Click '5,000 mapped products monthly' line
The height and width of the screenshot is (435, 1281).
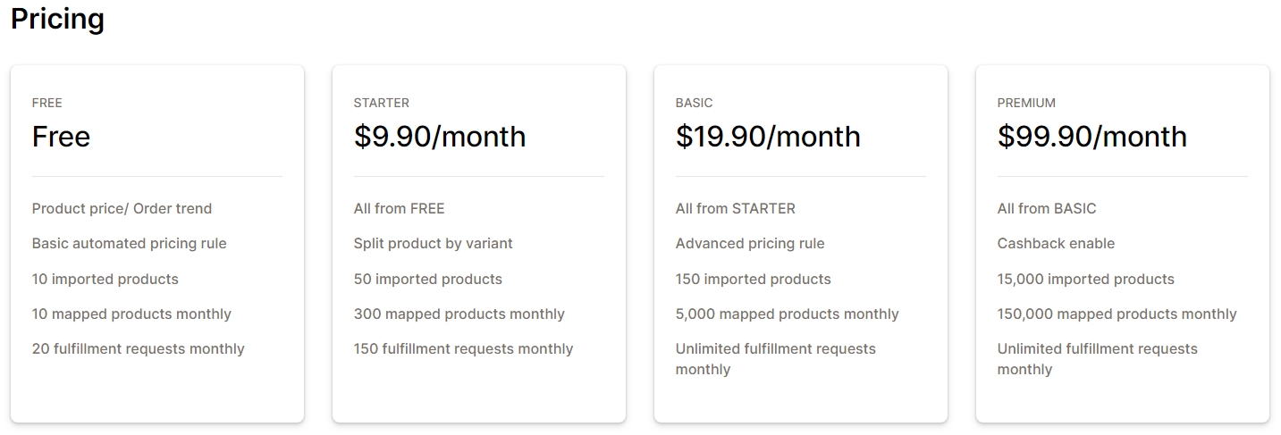(787, 314)
